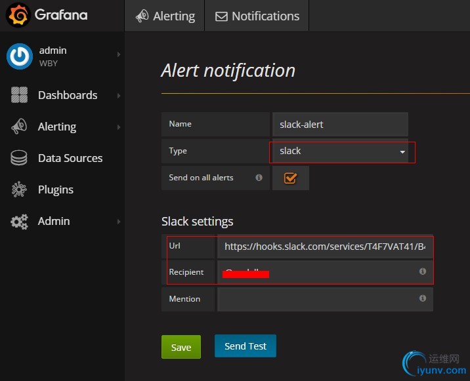Click the Alerting megaphone icon in sidebar
Image resolution: width=470 pixels, height=381 pixels.
click(19, 127)
